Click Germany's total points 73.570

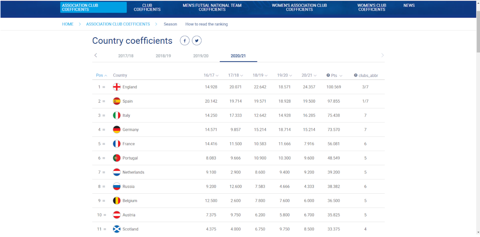334,129
